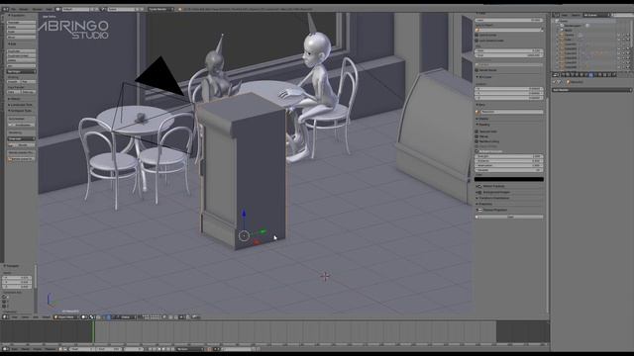This screenshot has height=356, width=634.
Task: Open the Render menu in top bar
Action: (x=24, y=9)
